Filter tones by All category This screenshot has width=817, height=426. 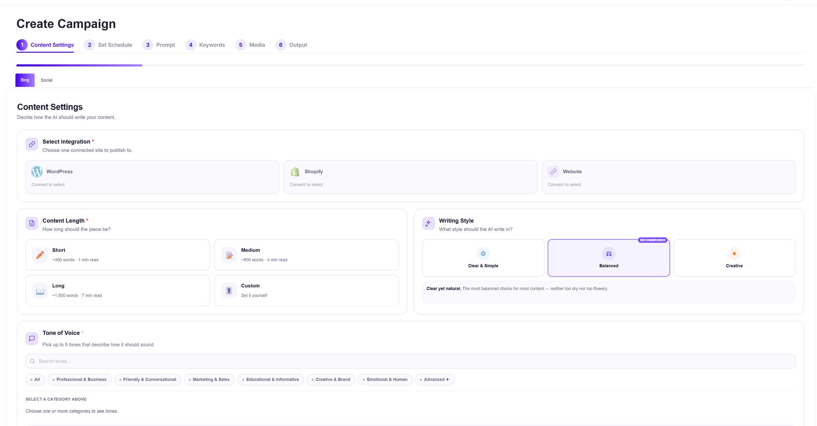click(35, 380)
